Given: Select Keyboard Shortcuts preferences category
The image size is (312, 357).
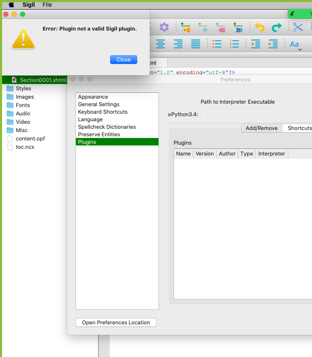Looking at the screenshot, I should click(117, 112).
